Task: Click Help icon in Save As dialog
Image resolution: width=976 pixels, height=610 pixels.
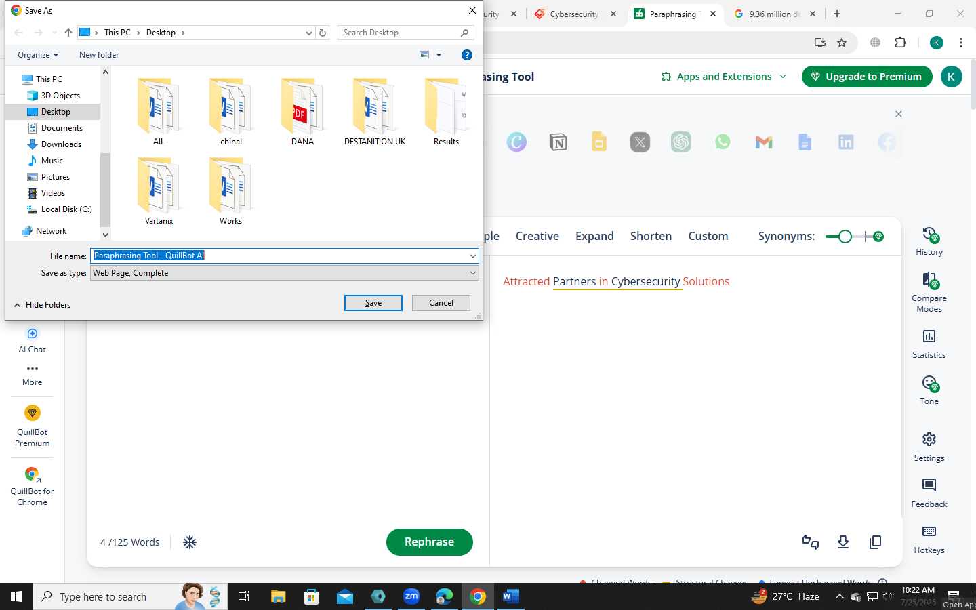Action: (x=467, y=55)
